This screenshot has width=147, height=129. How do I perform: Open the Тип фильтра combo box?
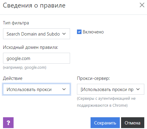point(37,34)
